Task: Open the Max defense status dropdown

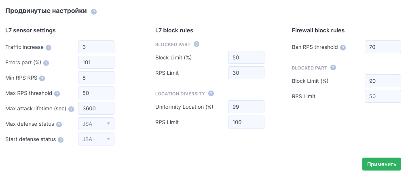Action: 96,124
